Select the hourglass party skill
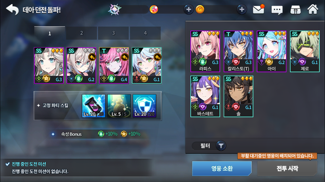This screenshot has width=325, height=182. [x=93, y=106]
